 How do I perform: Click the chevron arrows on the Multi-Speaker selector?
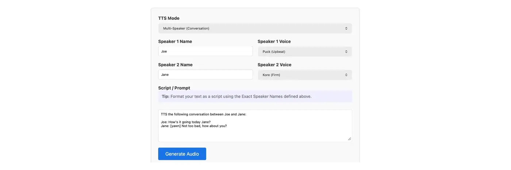click(x=346, y=28)
